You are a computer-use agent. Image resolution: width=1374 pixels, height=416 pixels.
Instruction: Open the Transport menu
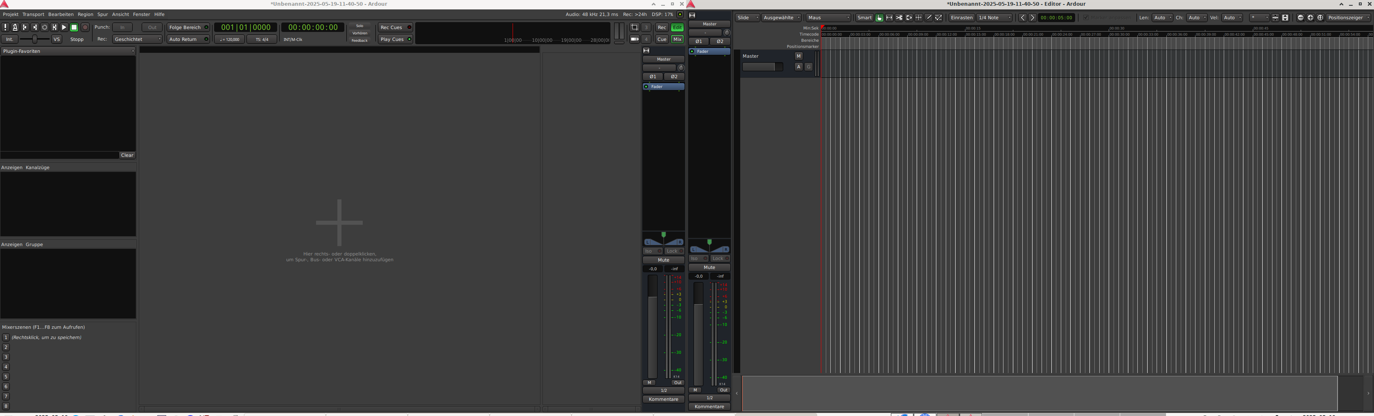pyautogui.click(x=33, y=14)
